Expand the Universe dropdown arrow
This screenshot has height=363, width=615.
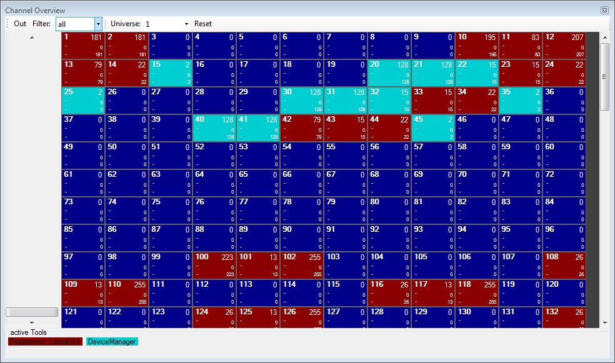[186, 24]
